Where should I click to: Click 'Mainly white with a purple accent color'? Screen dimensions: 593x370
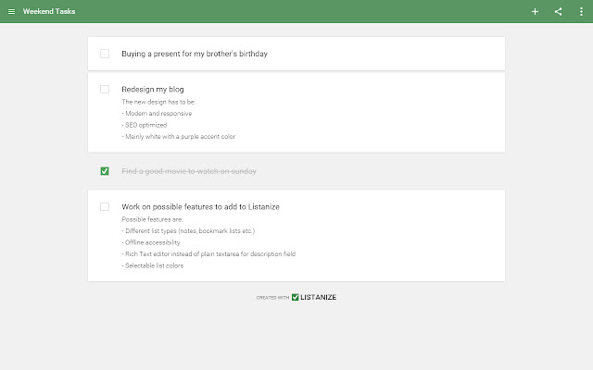pos(179,137)
